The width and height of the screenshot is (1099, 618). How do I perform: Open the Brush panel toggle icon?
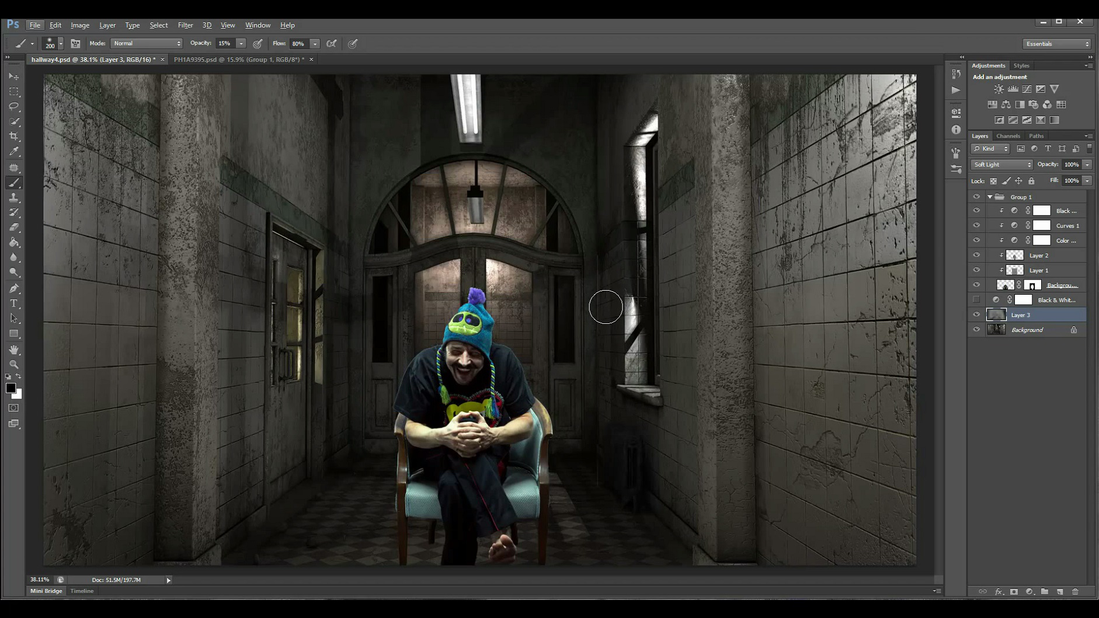75,44
